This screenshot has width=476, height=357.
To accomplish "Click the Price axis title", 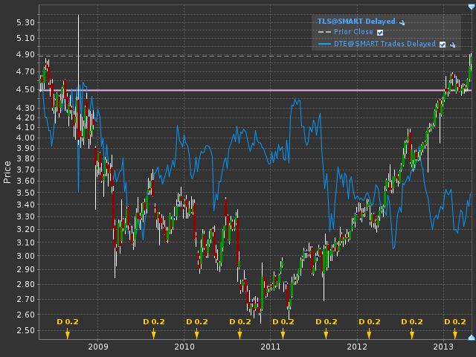I will tap(7, 172).
